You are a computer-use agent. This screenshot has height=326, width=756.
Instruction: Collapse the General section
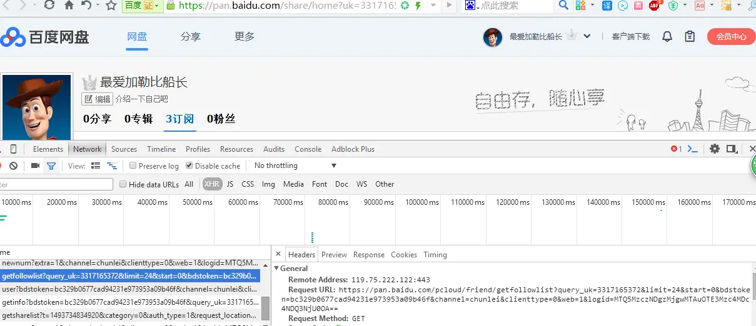click(277, 269)
